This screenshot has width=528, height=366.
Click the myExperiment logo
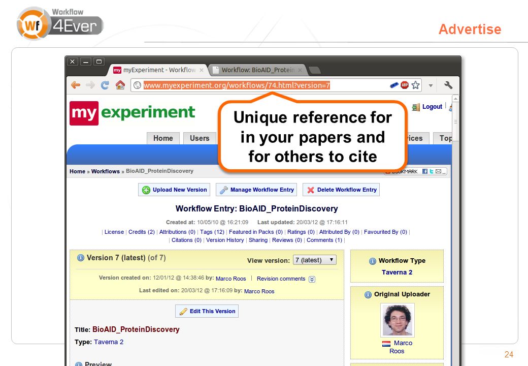(133, 113)
